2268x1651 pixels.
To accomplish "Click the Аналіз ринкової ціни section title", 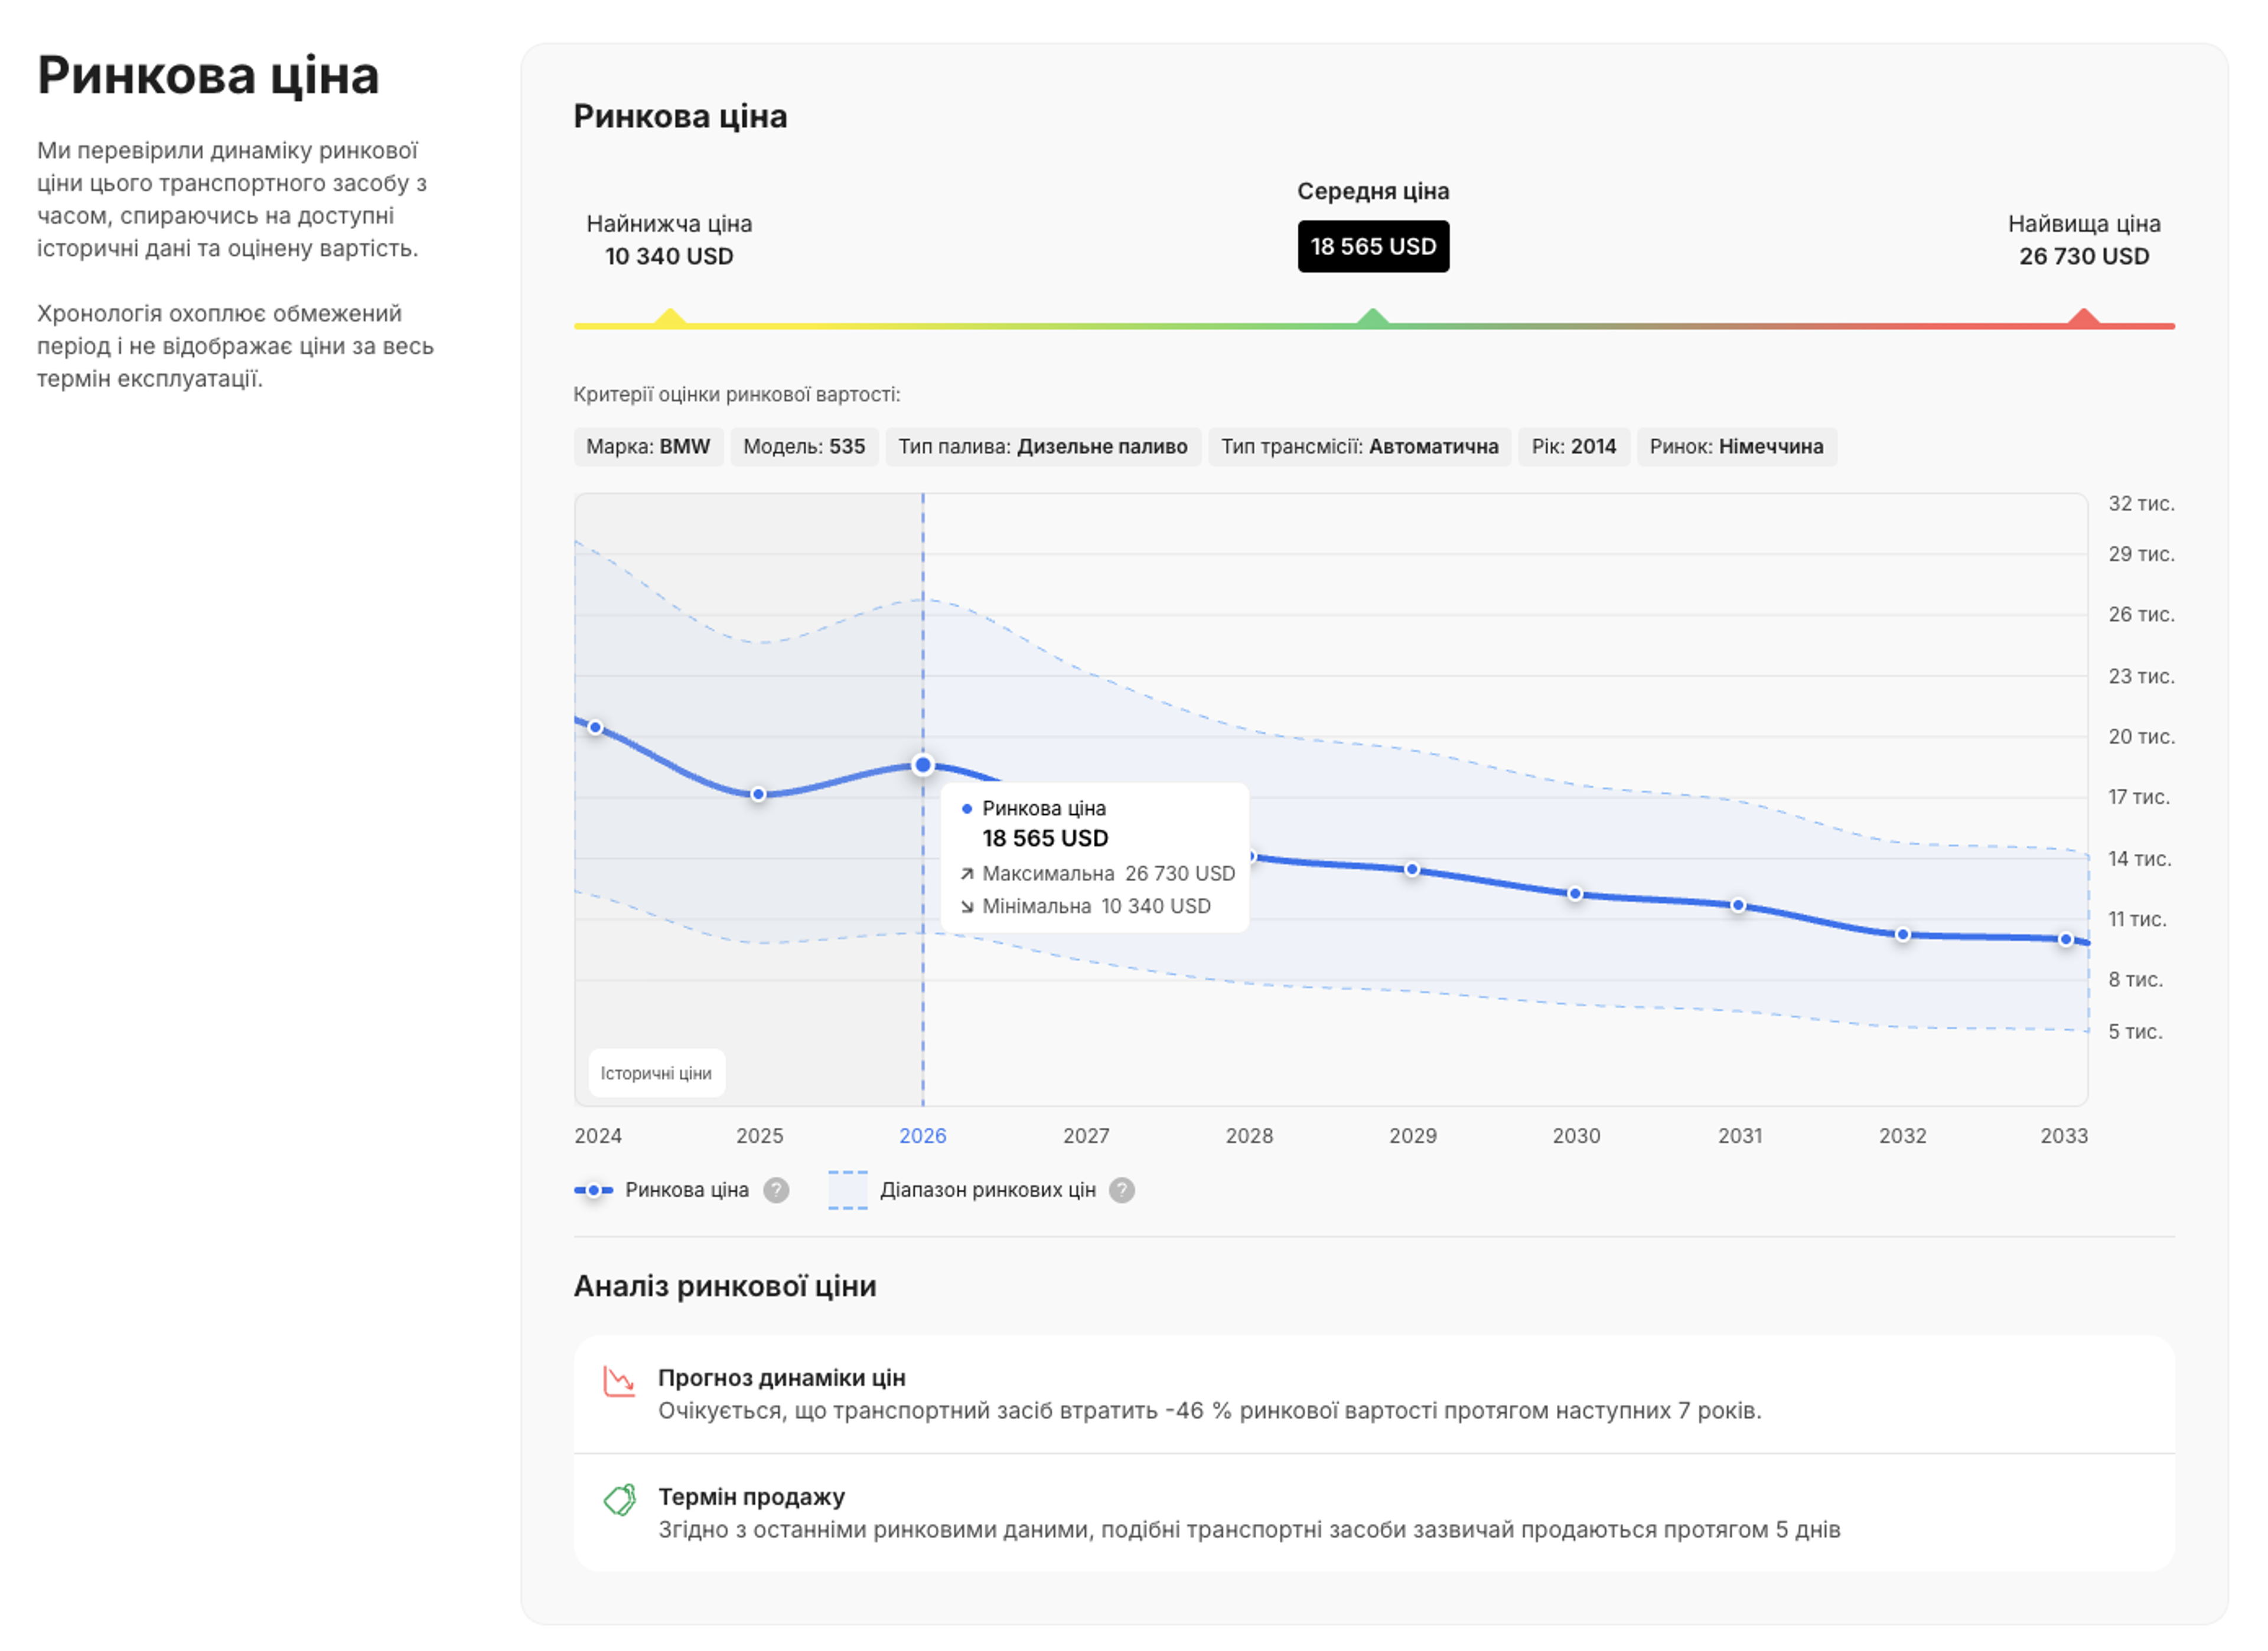I will pos(725,1286).
